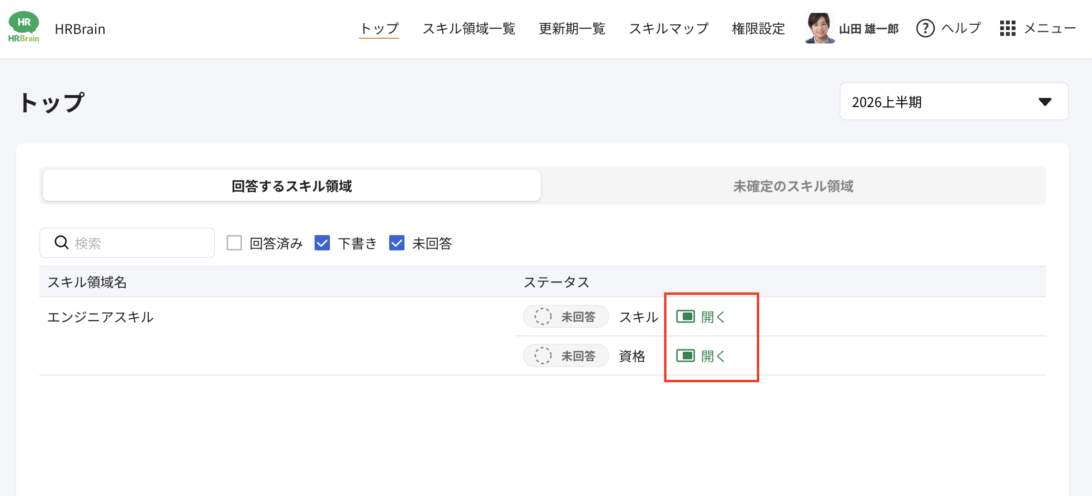
Task: Open スキル領域一覧 navigation item
Action: click(x=469, y=29)
